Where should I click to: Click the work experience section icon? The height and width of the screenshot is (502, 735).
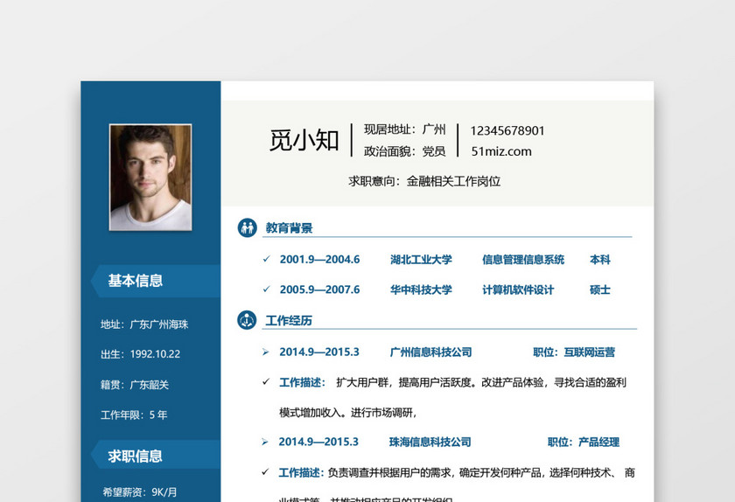(247, 320)
